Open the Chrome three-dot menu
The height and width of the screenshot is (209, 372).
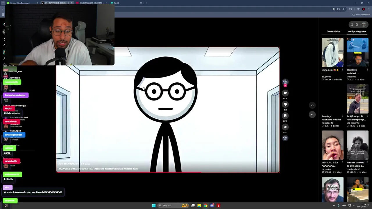[369, 9]
